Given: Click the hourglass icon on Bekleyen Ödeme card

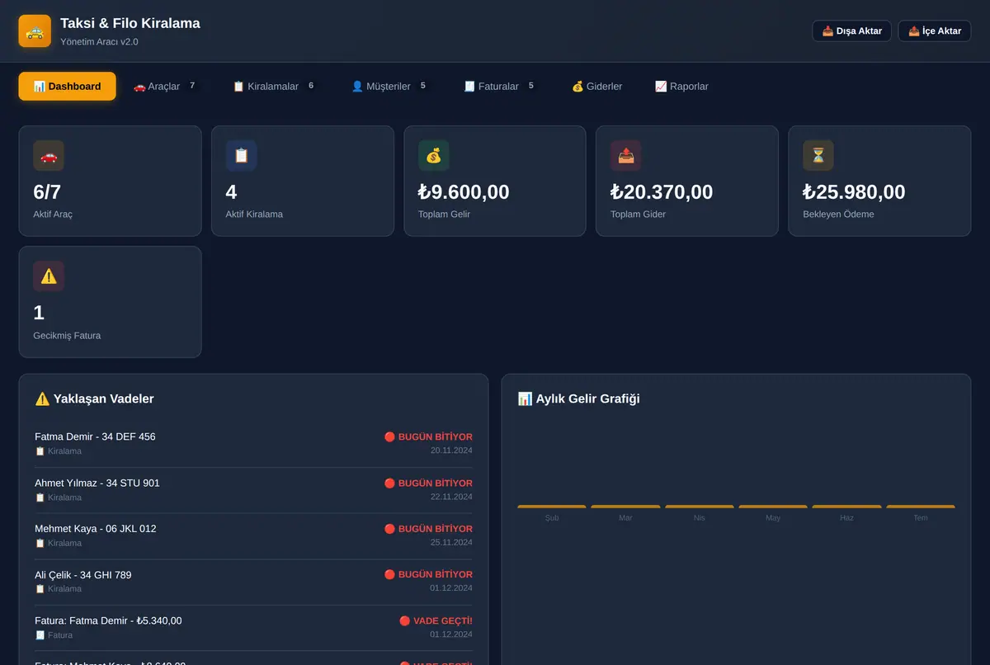Looking at the screenshot, I should [818, 155].
